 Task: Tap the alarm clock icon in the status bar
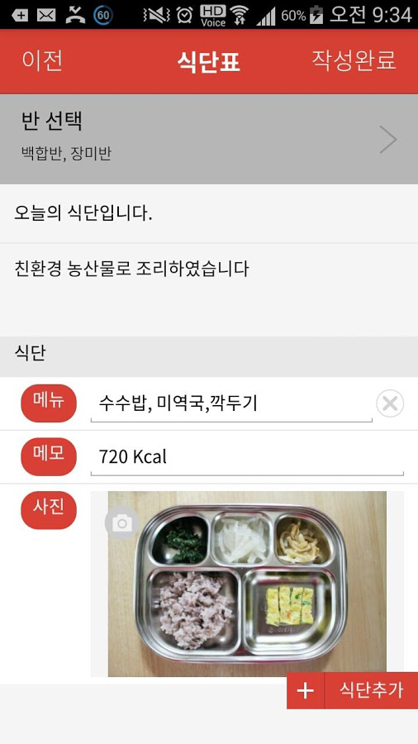pyautogui.click(x=184, y=15)
